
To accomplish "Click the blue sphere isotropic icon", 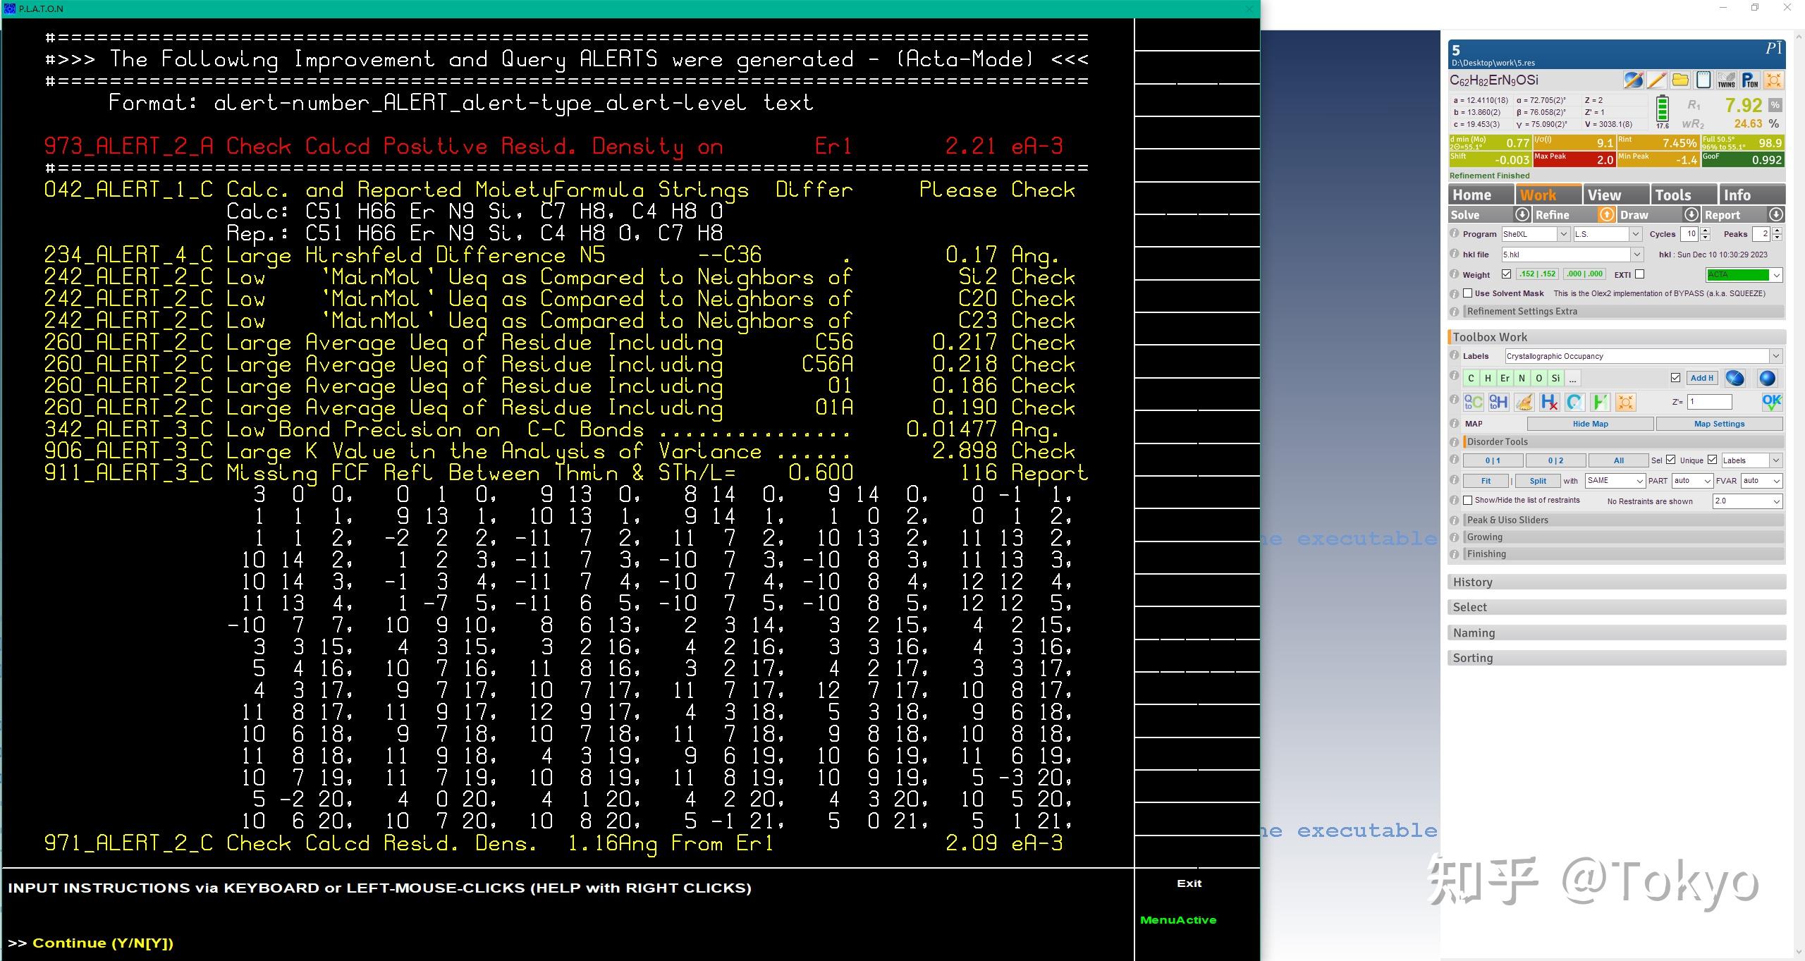I will [1767, 379].
